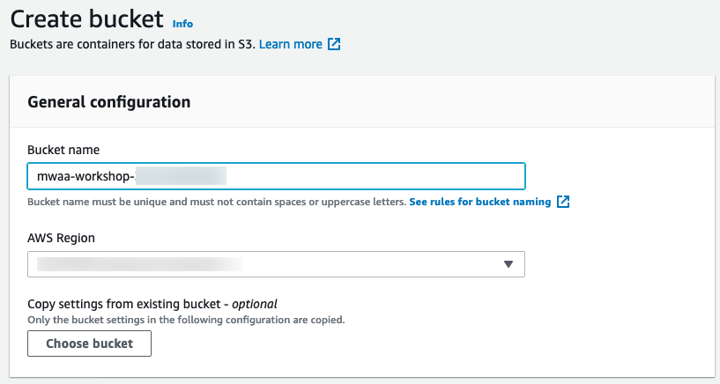Click the Create bucket page heading
Image resolution: width=720 pixels, height=384 pixels.
[86, 18]
